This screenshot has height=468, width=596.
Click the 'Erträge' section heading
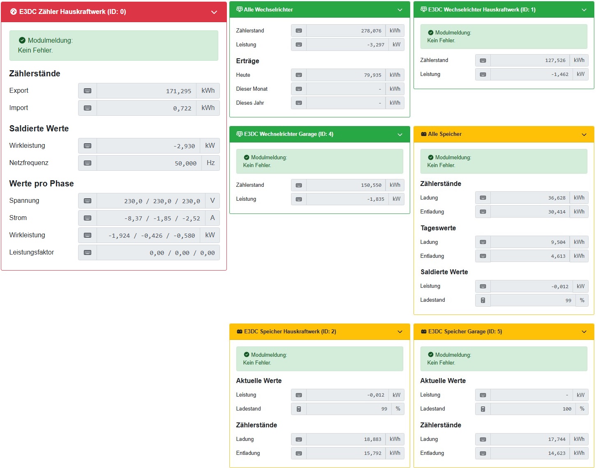[x=248, y=61]
